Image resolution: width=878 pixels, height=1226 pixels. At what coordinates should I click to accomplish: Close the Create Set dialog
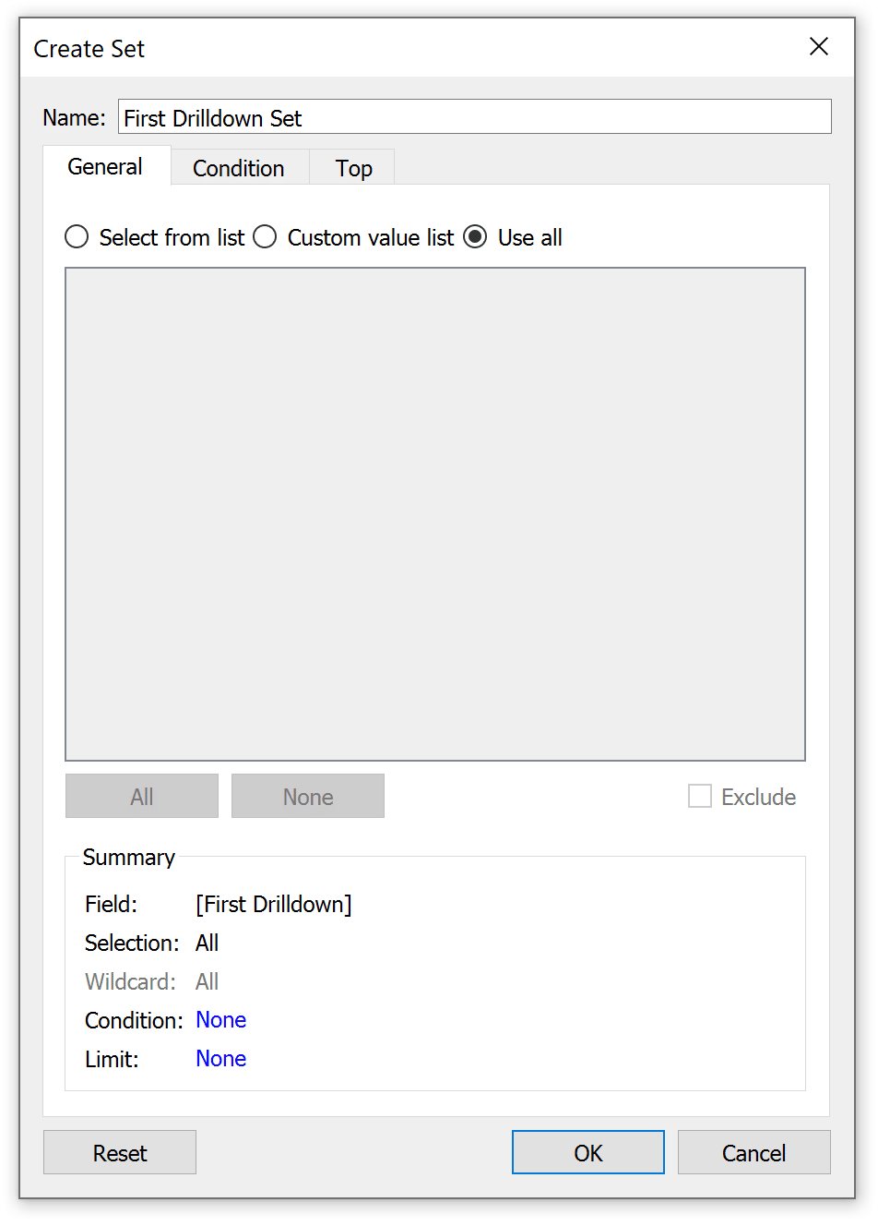point(818,46)
